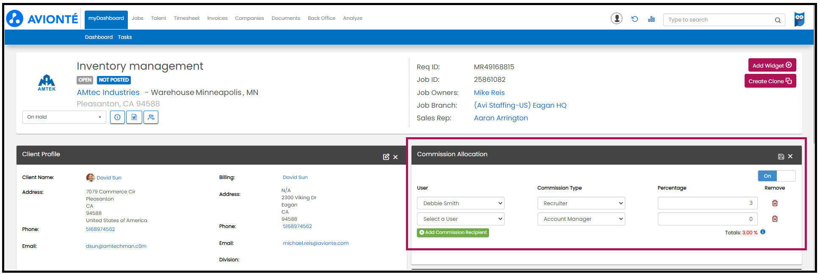Click the user profile icon in header
The height and width of the screenshot is (274, 820).
click(616, 19)
